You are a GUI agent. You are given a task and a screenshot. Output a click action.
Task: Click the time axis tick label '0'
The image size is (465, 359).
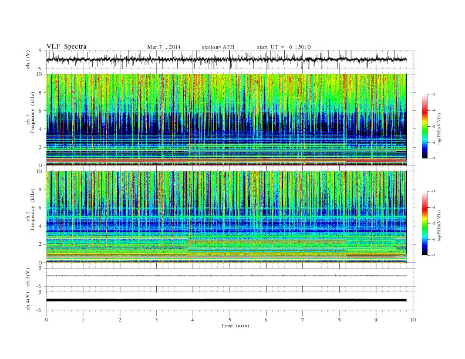(x=46, y=320)
